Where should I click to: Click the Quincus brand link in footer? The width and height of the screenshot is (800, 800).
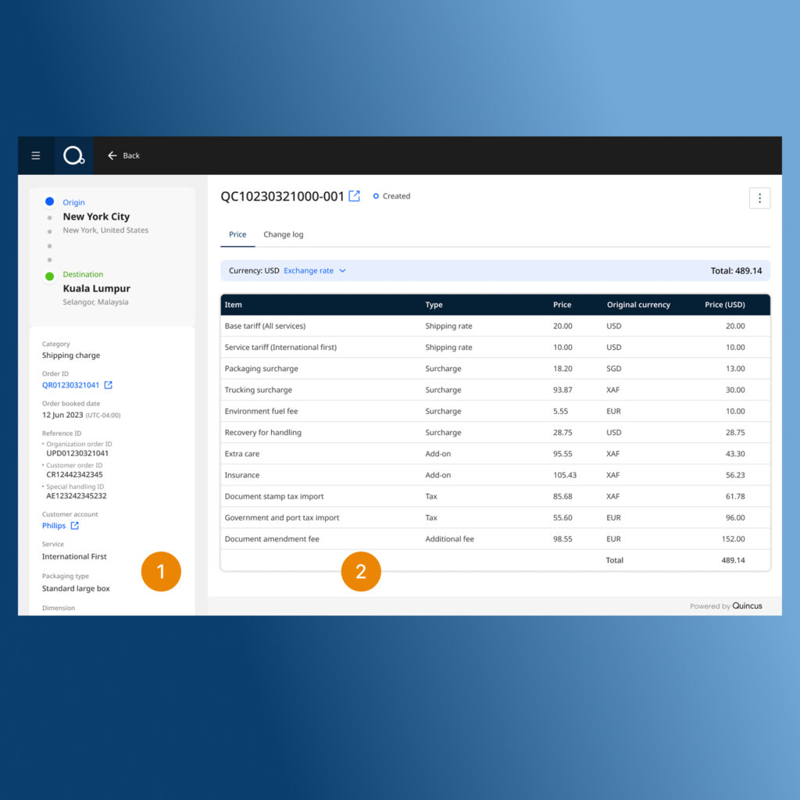coord(747,605)
